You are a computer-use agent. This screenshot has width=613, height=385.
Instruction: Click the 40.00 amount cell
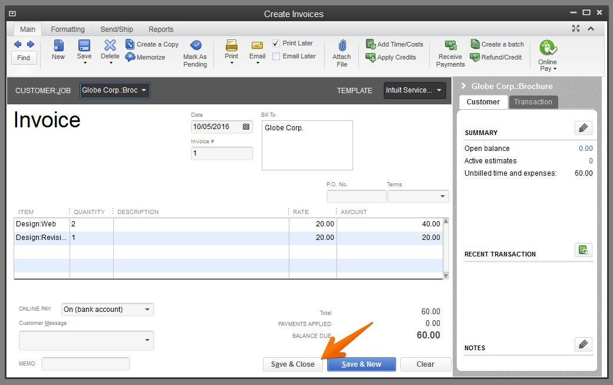pos(390,224)
